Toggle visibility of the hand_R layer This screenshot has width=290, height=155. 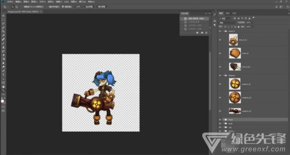tap(220, 53)
